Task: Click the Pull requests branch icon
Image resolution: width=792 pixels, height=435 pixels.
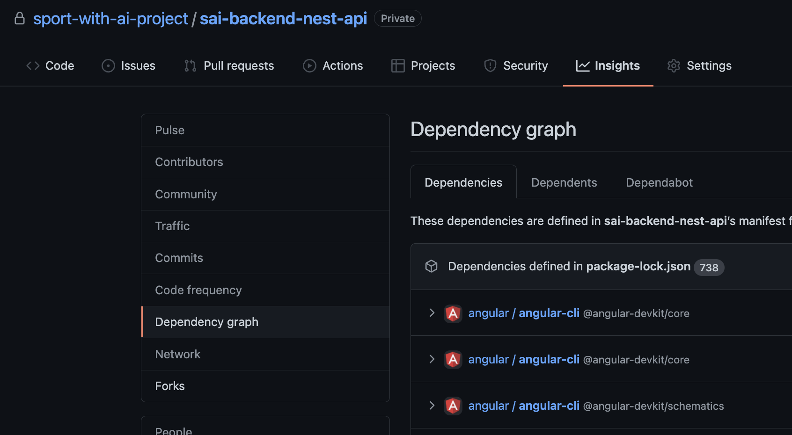Action: (190, 65)
